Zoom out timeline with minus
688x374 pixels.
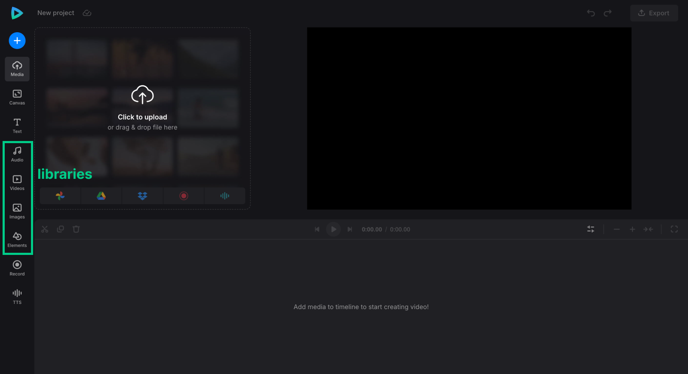click(x=617, y=229)
